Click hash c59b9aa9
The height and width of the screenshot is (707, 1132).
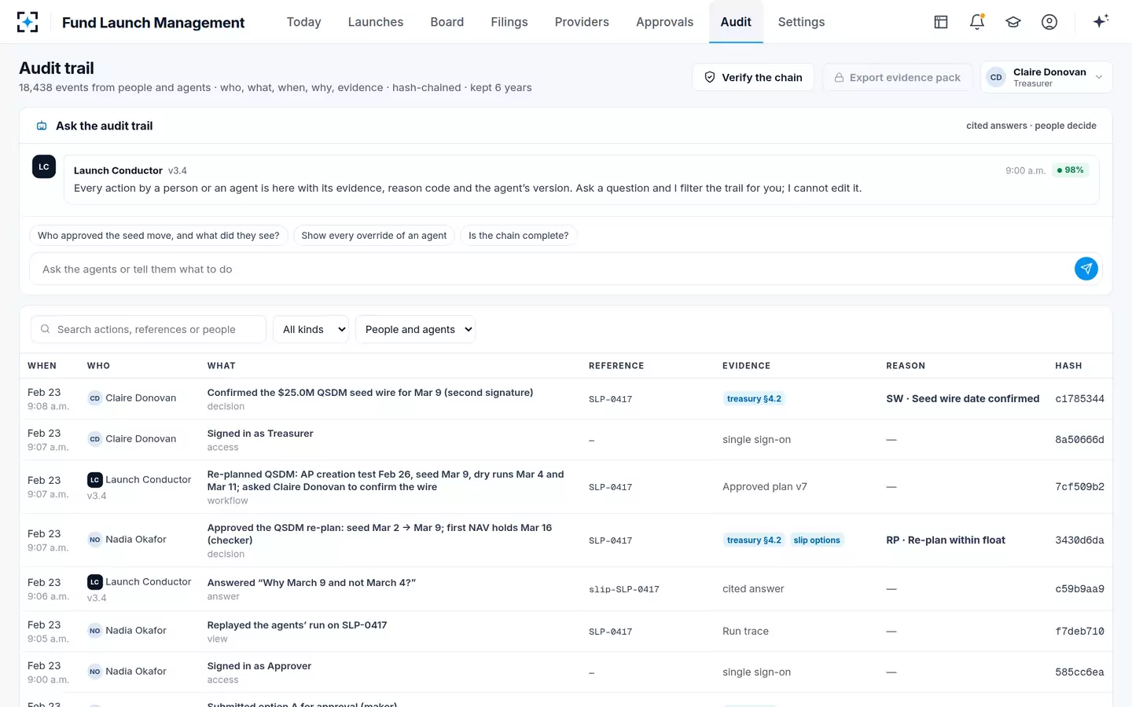pos(1079,589)
